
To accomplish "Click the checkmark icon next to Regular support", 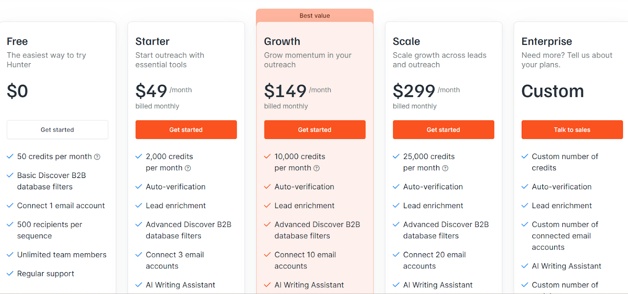I will pyautogui.click(x=10, y=274).
